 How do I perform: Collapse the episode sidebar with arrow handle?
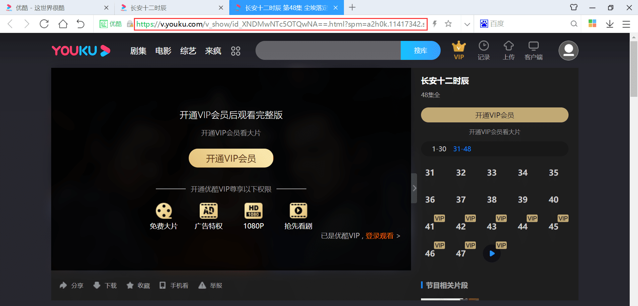414,188
